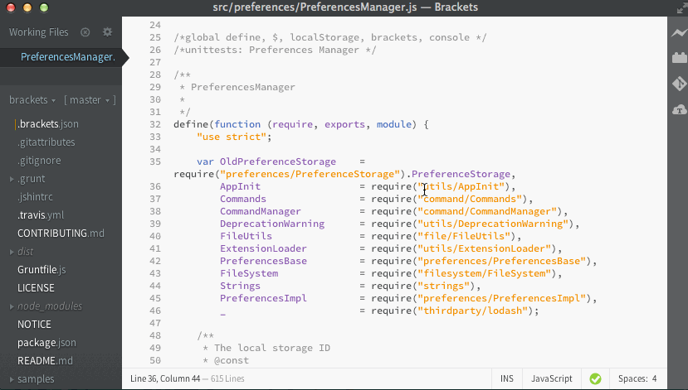The width and height of the screenshot is (688, 390).
Task: Click the Live Preview lightning icon
Action: click(678, 33)
